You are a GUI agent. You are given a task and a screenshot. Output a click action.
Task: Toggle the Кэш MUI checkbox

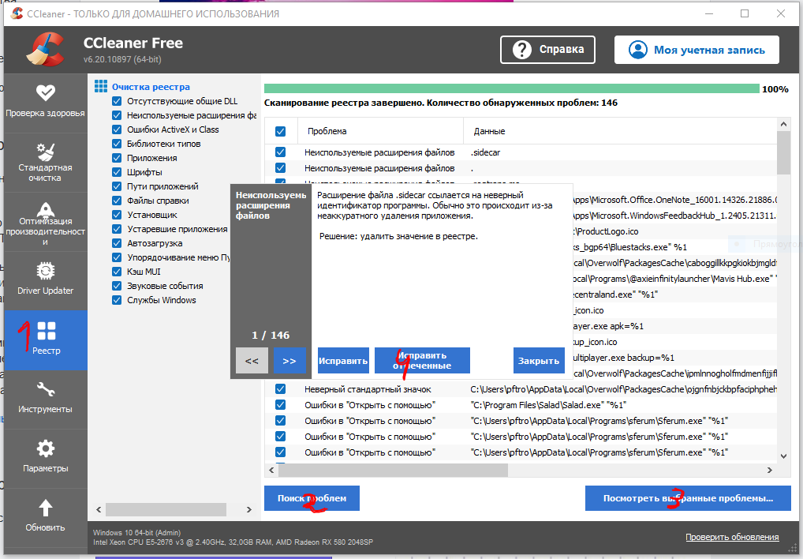117,272
